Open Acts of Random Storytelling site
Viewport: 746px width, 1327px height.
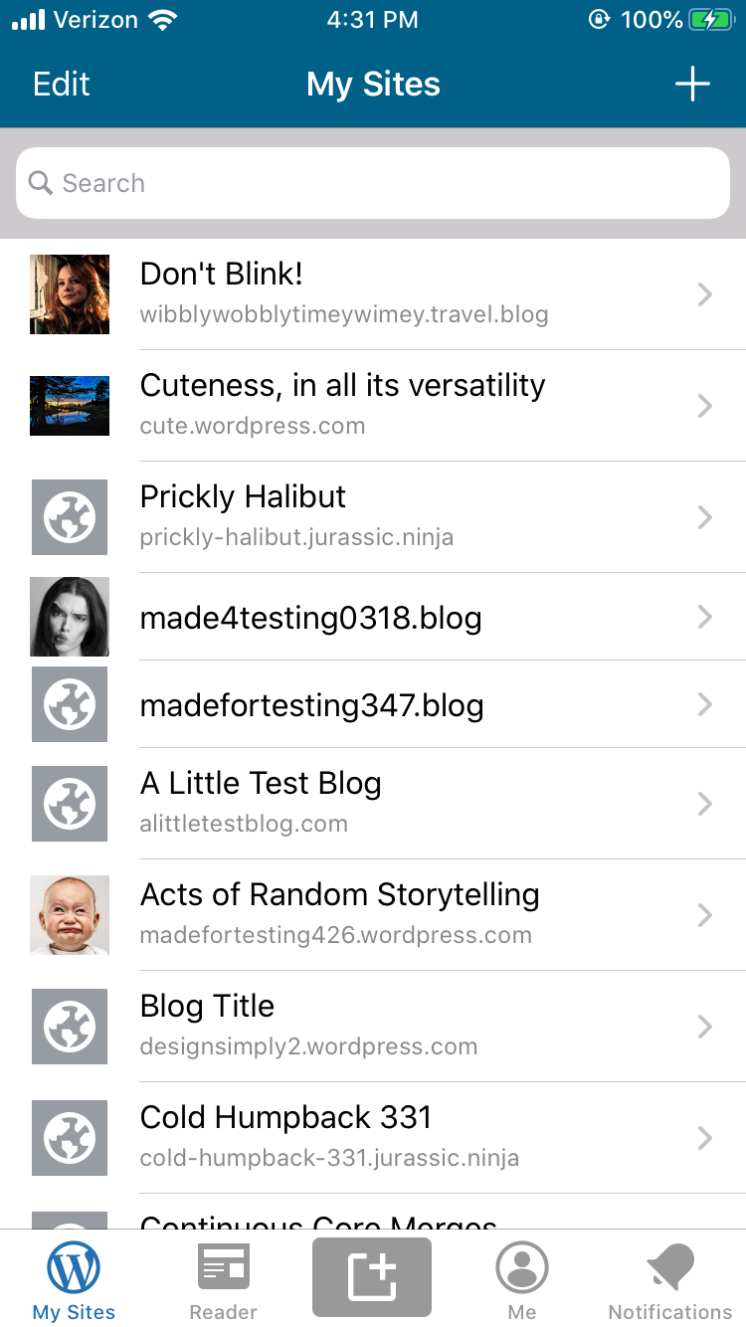[373, 915]
